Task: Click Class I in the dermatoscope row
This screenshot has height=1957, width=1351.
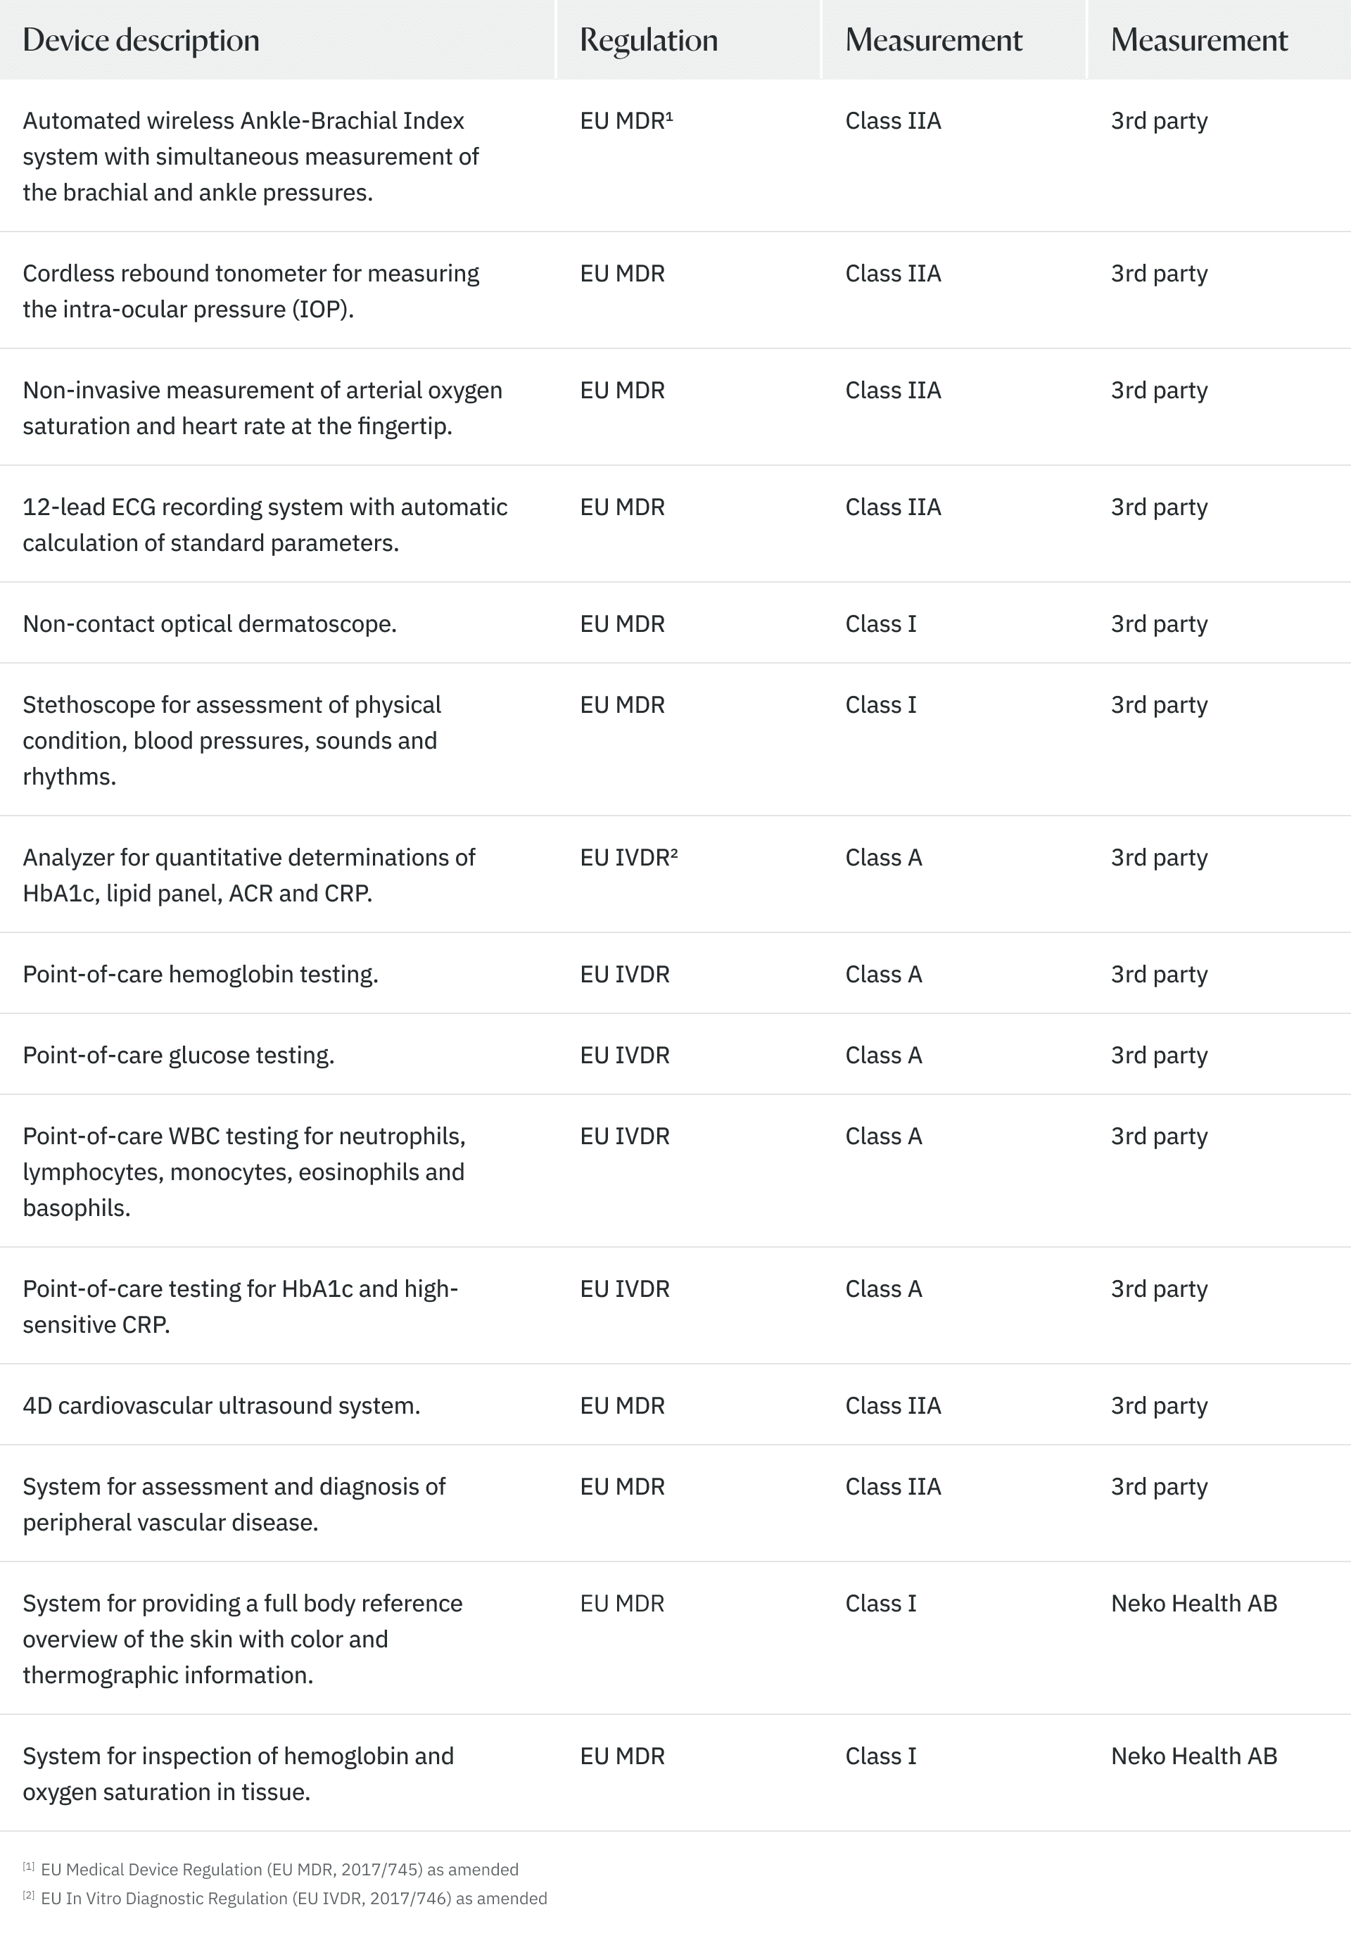Action: [880, 624]
